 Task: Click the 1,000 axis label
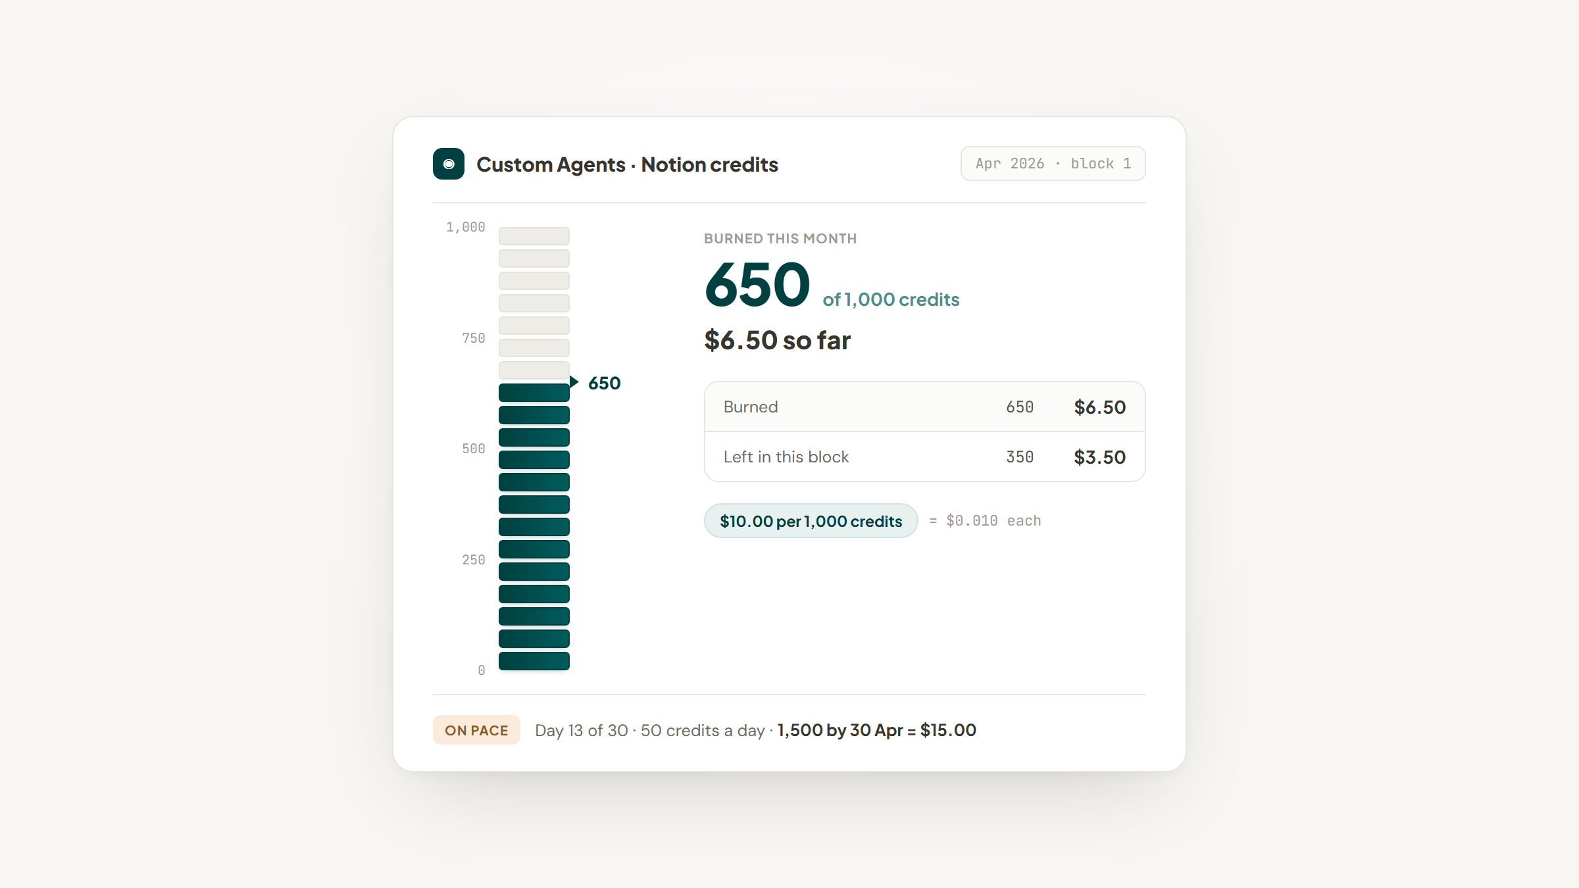pyautogui.click(x=466, y=227)
